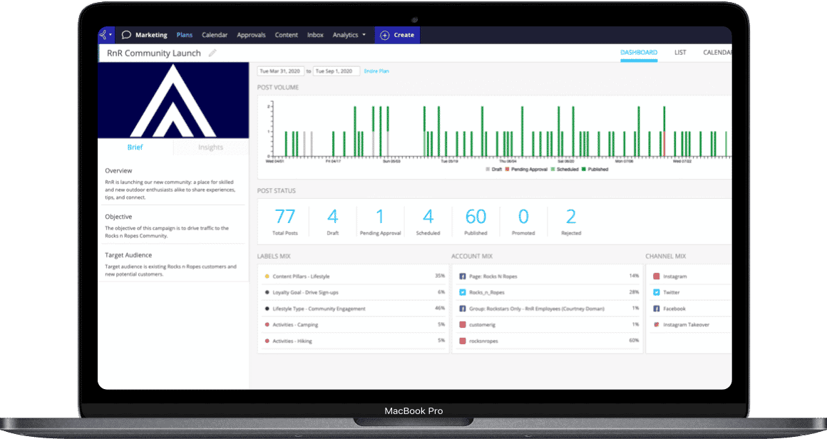Click Facebook icon beside Page: Rocks N Ropes
Image resolution: width=827 pixels, height=439 pixels.
click(x=462, y=276)
